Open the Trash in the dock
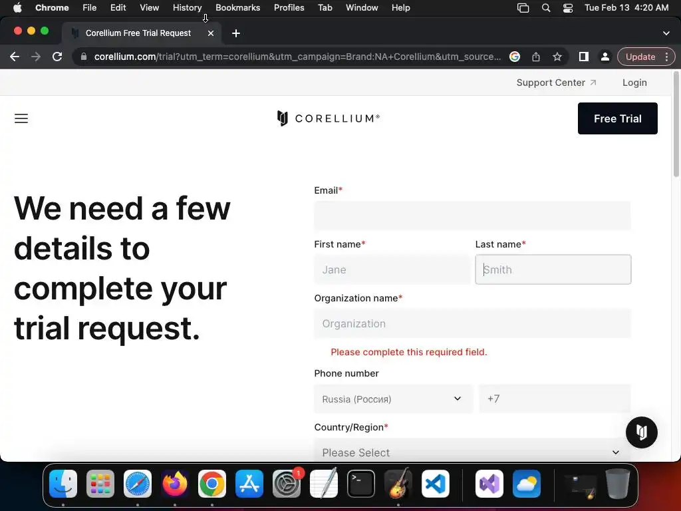681x511 pixels. coord(618,484)
